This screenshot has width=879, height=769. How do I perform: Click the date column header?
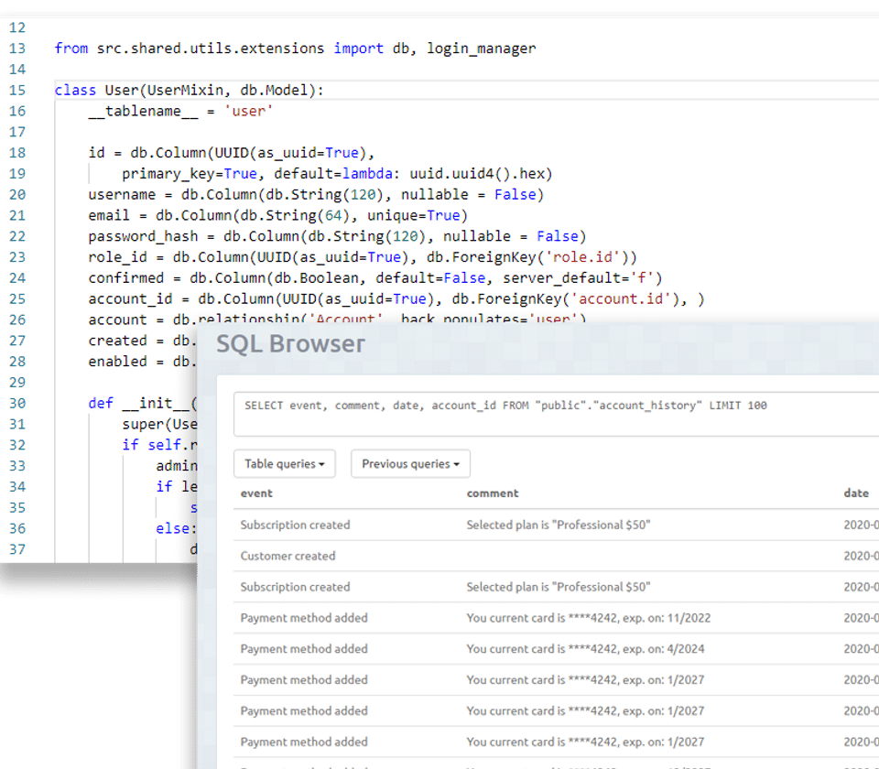(x=856, y=493)
